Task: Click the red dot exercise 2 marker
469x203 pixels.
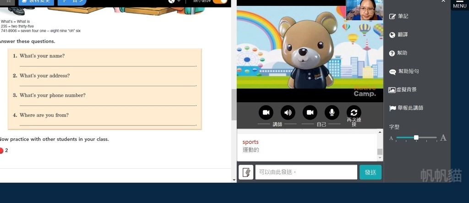Action: [1, 151]
